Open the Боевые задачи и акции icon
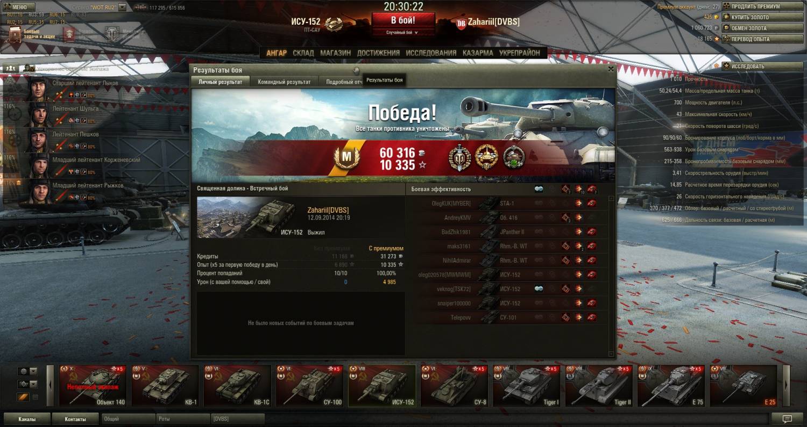This screenshot has height=427, width=807. coord(15,35)
